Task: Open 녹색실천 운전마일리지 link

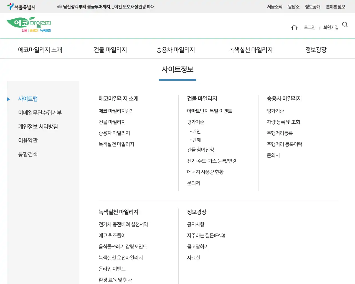Action: click(121, 258)
